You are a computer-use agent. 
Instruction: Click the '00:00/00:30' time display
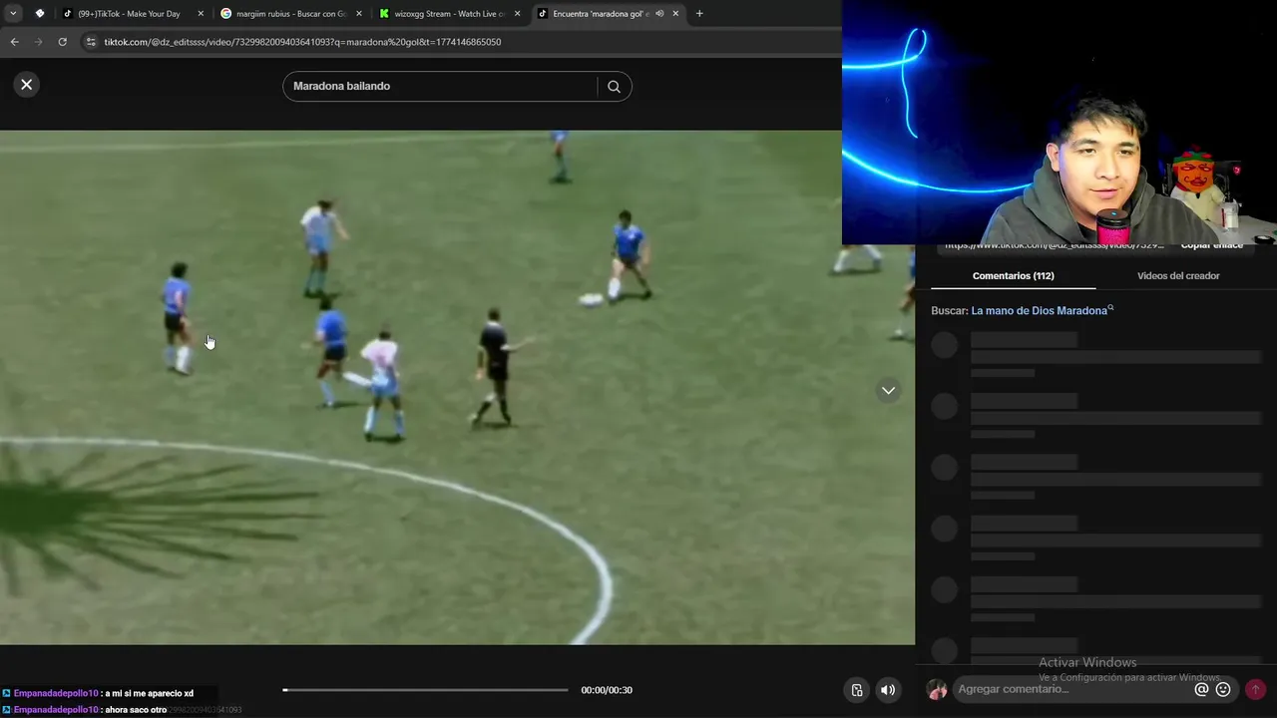607,690
